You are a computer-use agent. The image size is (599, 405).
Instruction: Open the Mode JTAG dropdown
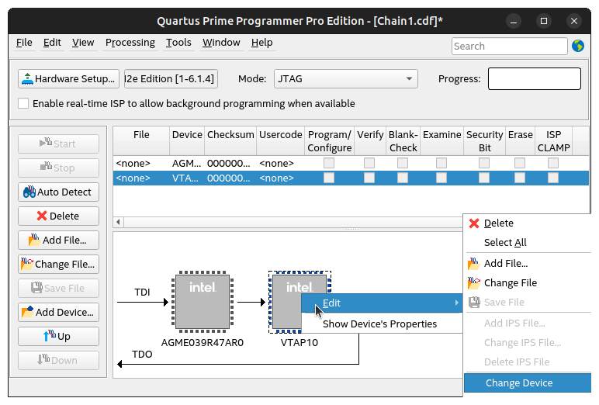coord(345,78)
